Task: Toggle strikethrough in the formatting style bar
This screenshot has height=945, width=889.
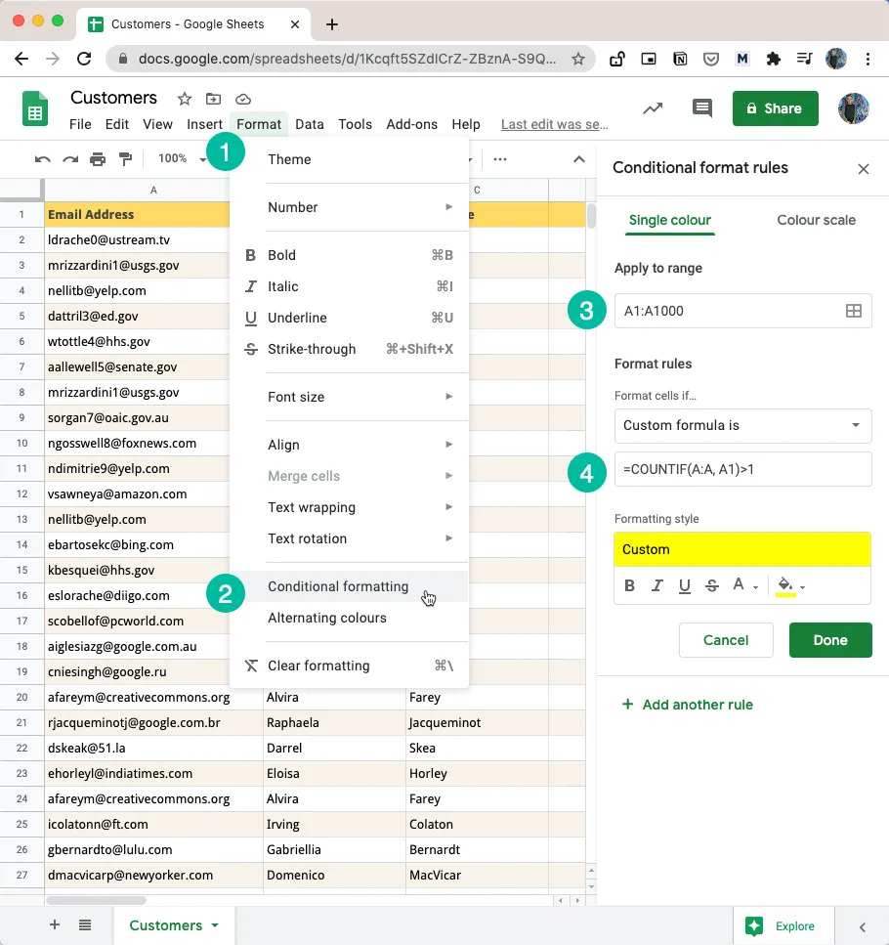Action: pos(711,585)
